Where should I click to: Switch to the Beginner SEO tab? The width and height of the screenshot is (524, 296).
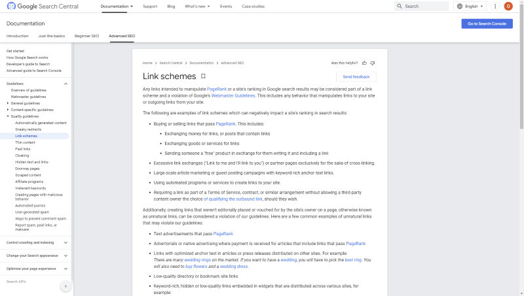(x=86, y=36)
